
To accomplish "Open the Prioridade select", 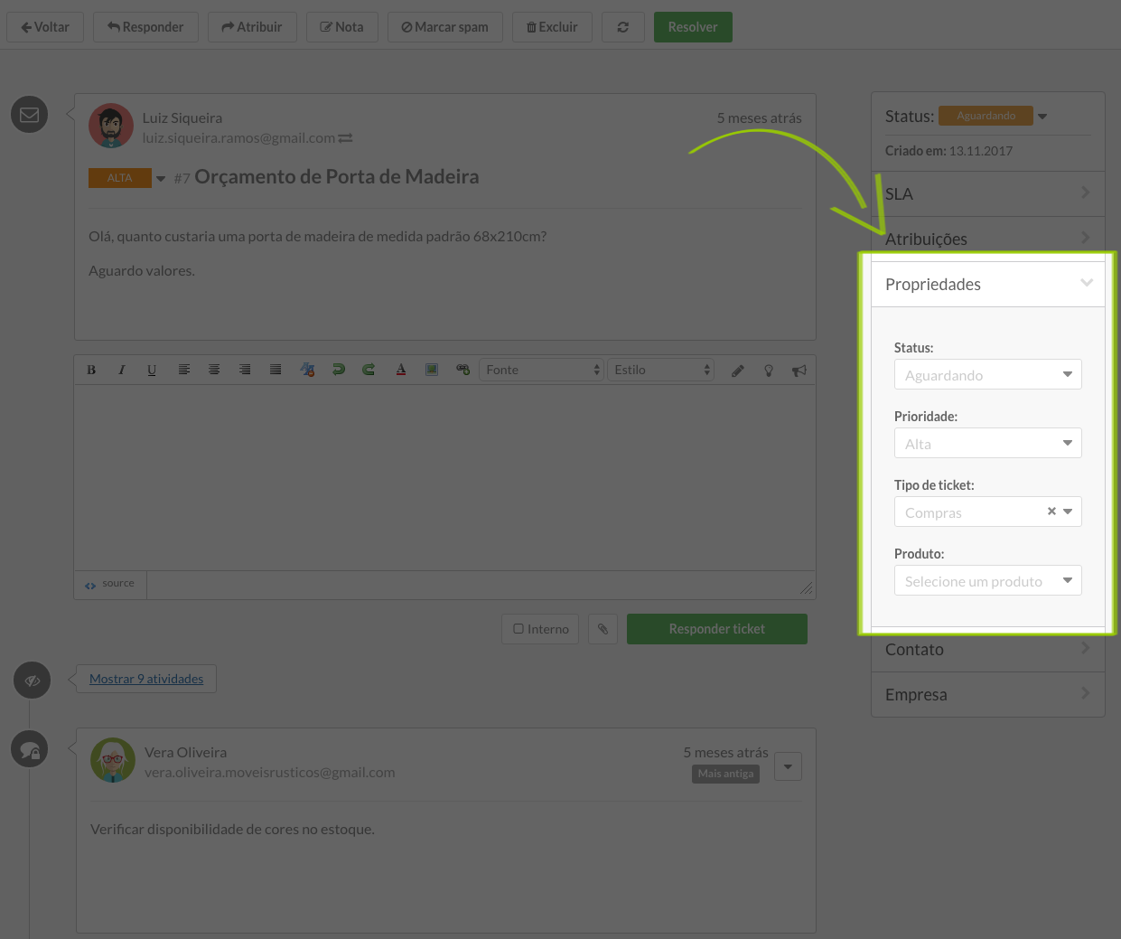I will tap(988, 444).
